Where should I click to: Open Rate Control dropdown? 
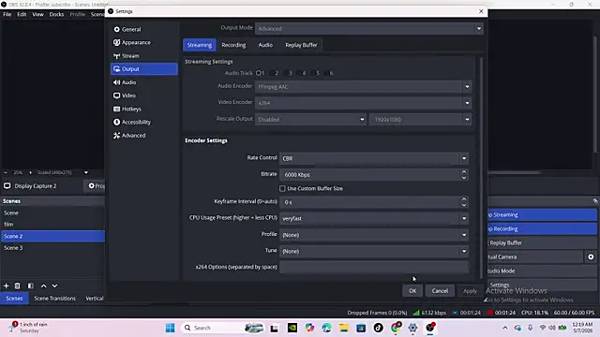[374, 158]
